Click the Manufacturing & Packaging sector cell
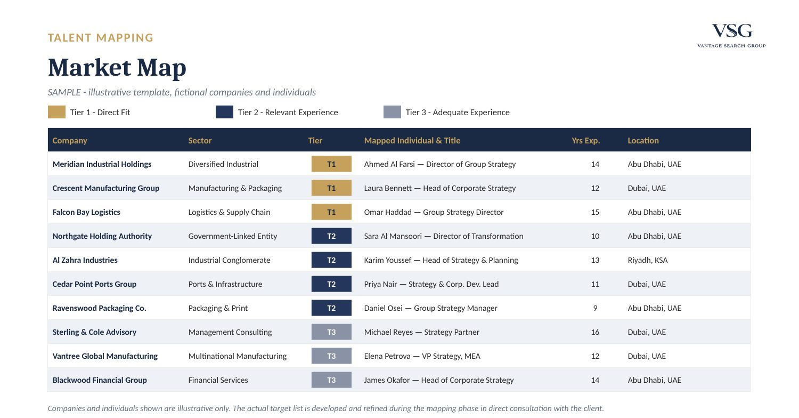 coord(235,188)
